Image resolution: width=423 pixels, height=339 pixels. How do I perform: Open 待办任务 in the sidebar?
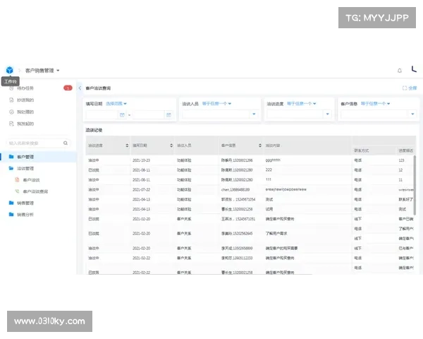click(x=25, y=88)
